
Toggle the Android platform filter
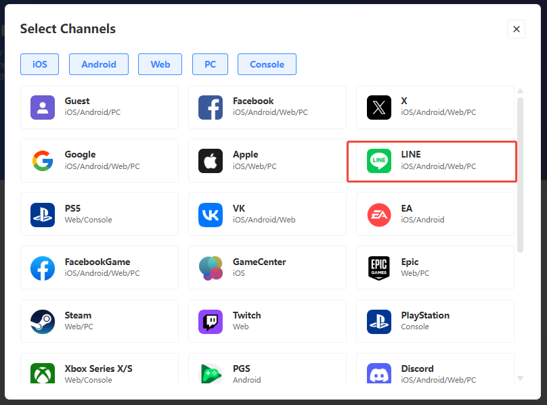click(x=99, y=64)
